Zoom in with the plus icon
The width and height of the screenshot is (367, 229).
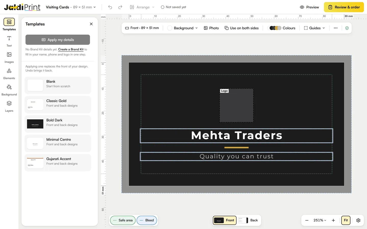point(333,220)
